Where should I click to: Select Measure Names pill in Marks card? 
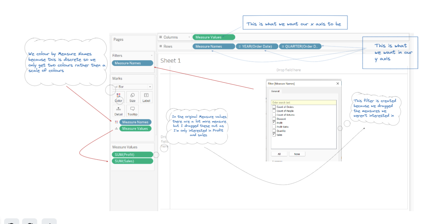point(136,122)
